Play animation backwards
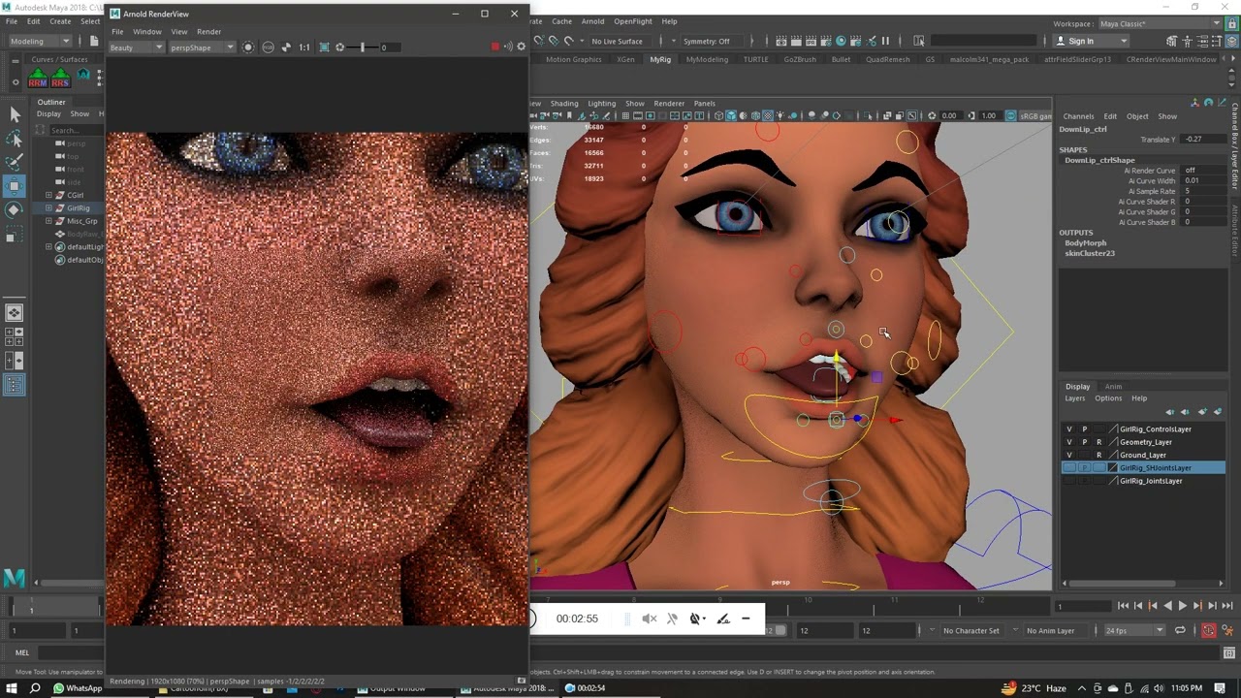 1167,606
